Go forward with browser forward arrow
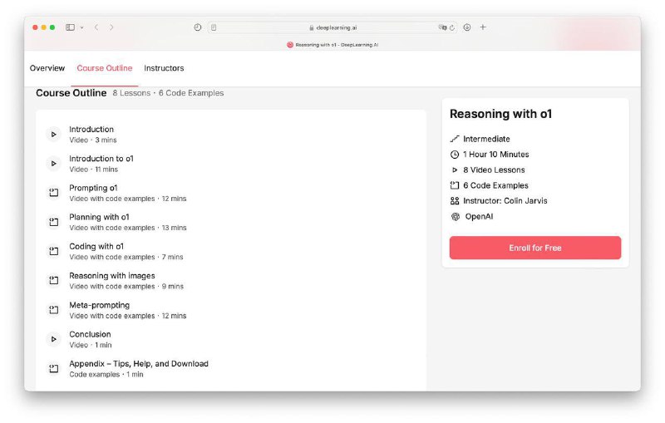Viewport: 665px width, 423px height. [111, 27]
